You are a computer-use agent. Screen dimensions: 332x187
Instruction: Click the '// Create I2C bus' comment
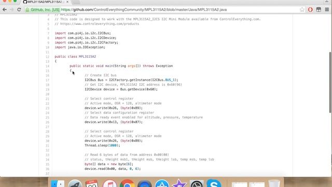tap(101, 75)
